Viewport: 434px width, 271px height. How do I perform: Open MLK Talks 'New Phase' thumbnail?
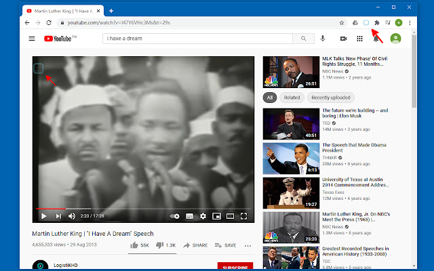291,72
